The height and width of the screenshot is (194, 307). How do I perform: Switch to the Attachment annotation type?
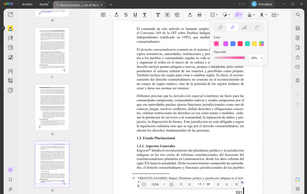pos(232,27)
